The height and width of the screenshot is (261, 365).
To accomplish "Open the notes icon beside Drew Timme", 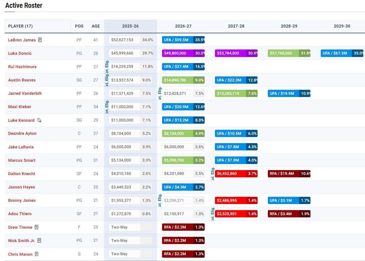I will coord(36,227).
